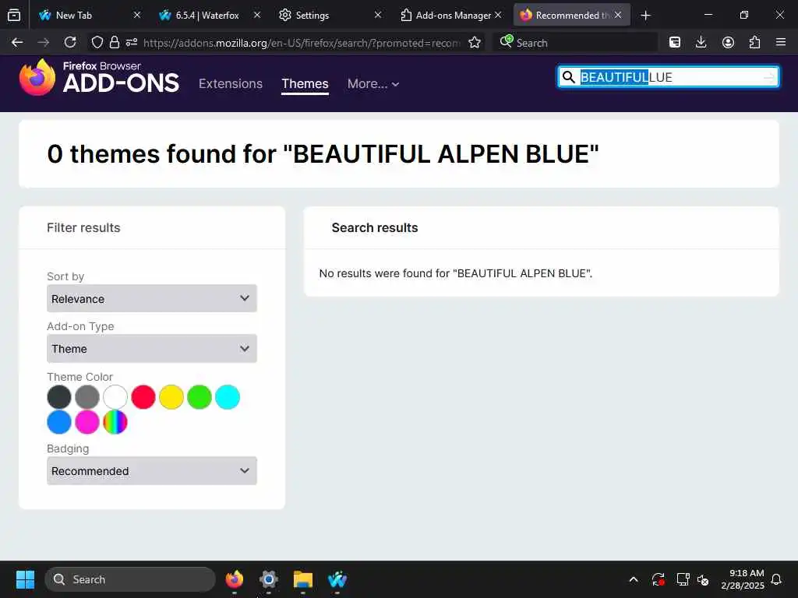View site security lock info

(x=115, y=43)
